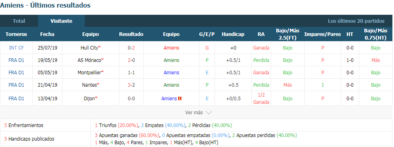The width and height of the screenshot is (394, 147).
Task: Click the Bajo/Más 2.5(FT) column header
Action: point(287,34)
